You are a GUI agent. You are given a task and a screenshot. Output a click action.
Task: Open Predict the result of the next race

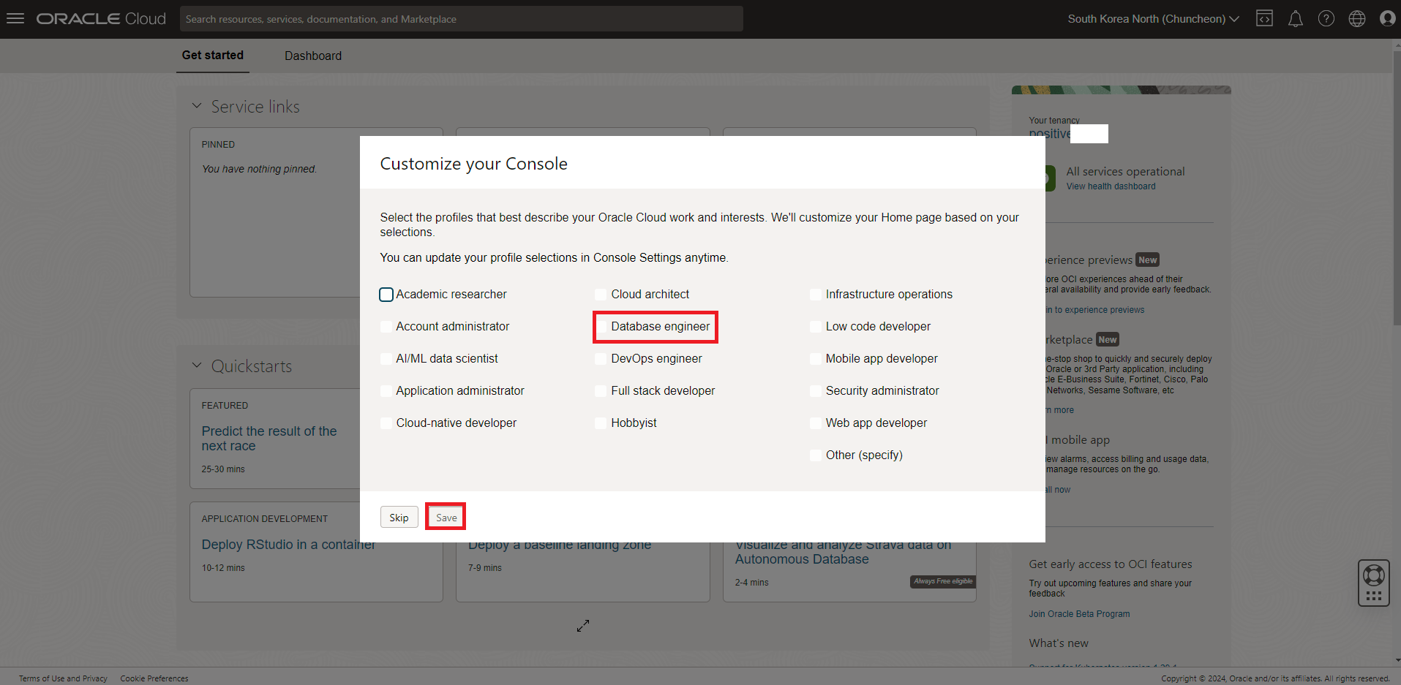point(269,439)
